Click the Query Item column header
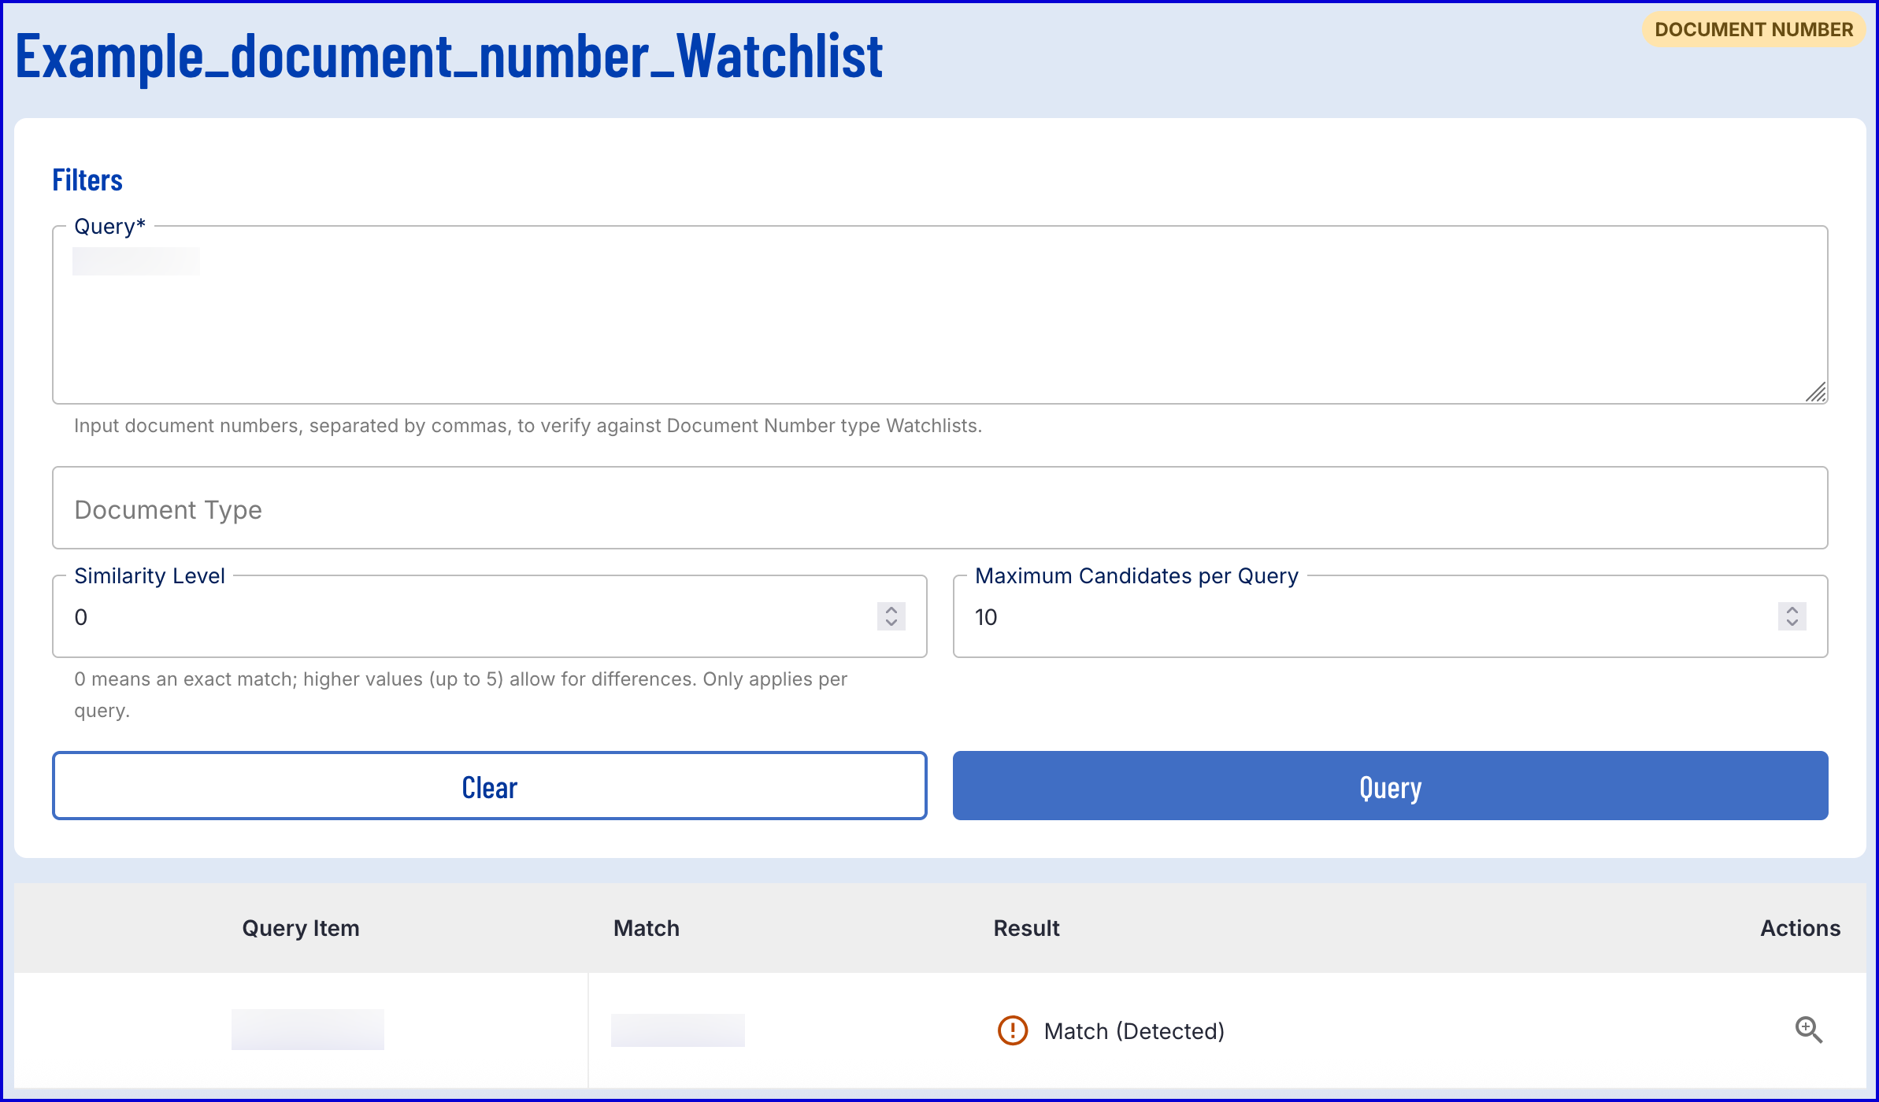This screenshot has height=1102, width=1879. click(x=301, y=928)
